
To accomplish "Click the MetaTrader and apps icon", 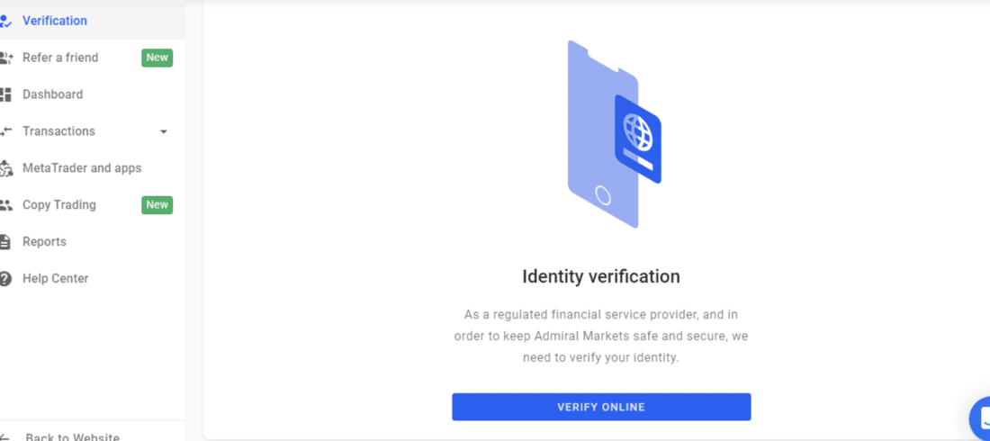I will (5, 168).
